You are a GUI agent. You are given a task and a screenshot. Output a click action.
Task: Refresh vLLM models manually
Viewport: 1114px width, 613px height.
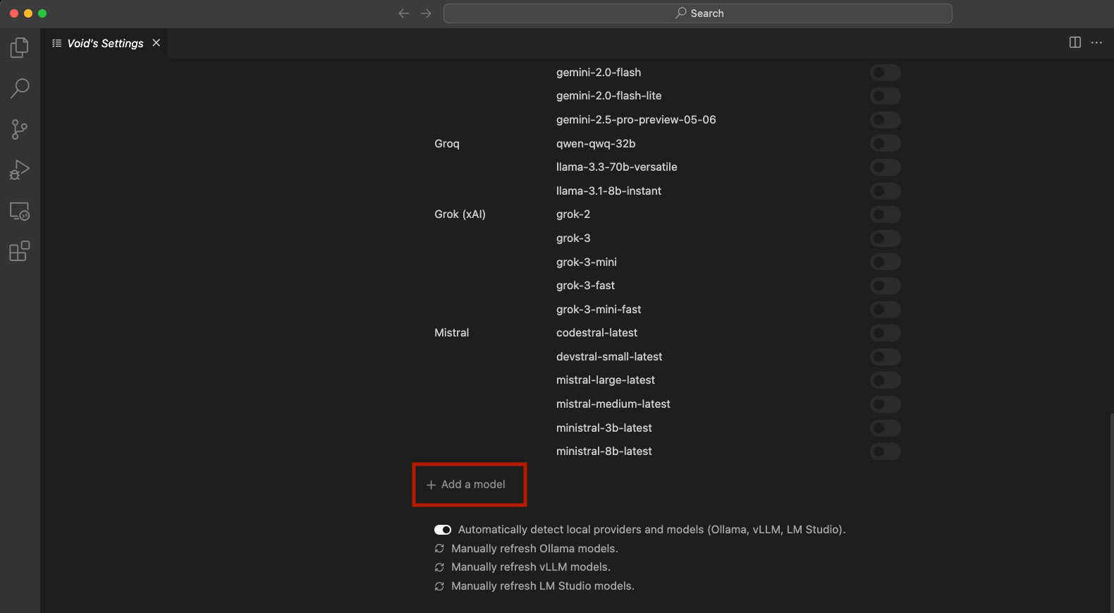coord(522,567)
